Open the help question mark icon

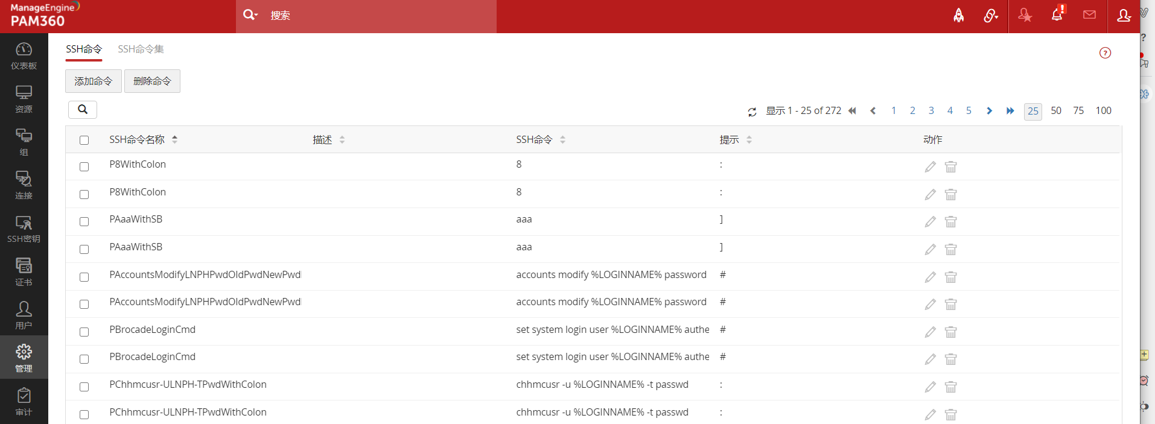point(1105,53)
